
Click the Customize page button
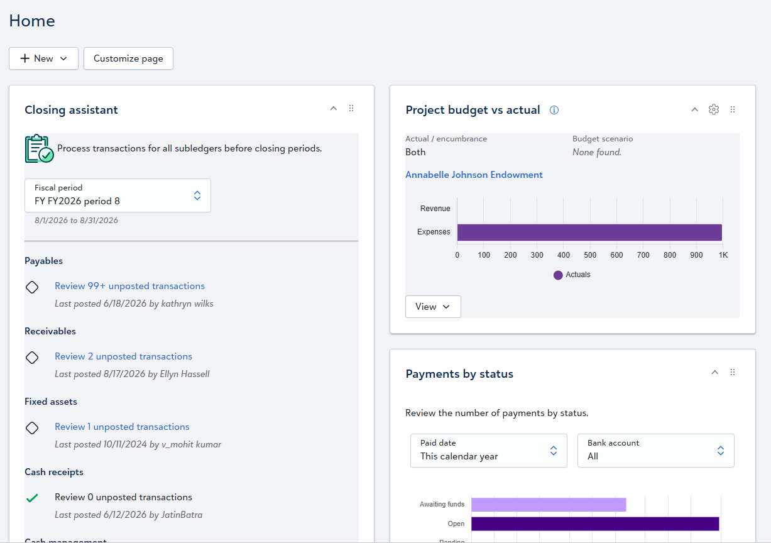(x=128, y=58)
